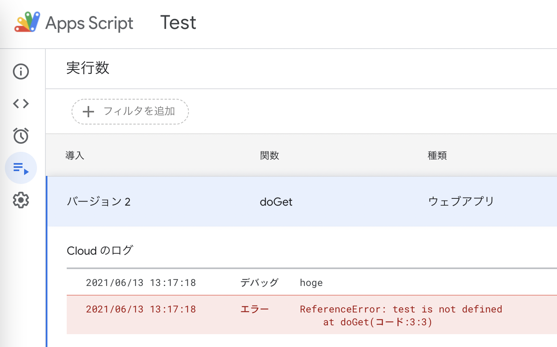Click the 関数 column header

pyautogui.click(x=269, y=155)
